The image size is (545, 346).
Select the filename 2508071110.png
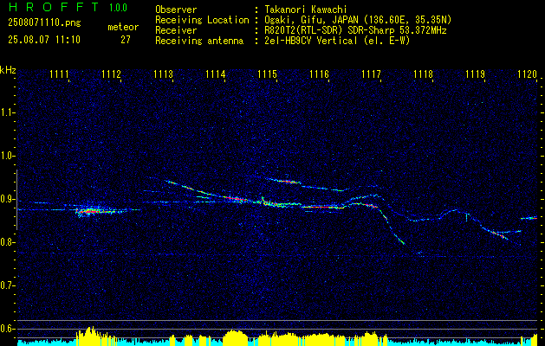click(44, 22)
